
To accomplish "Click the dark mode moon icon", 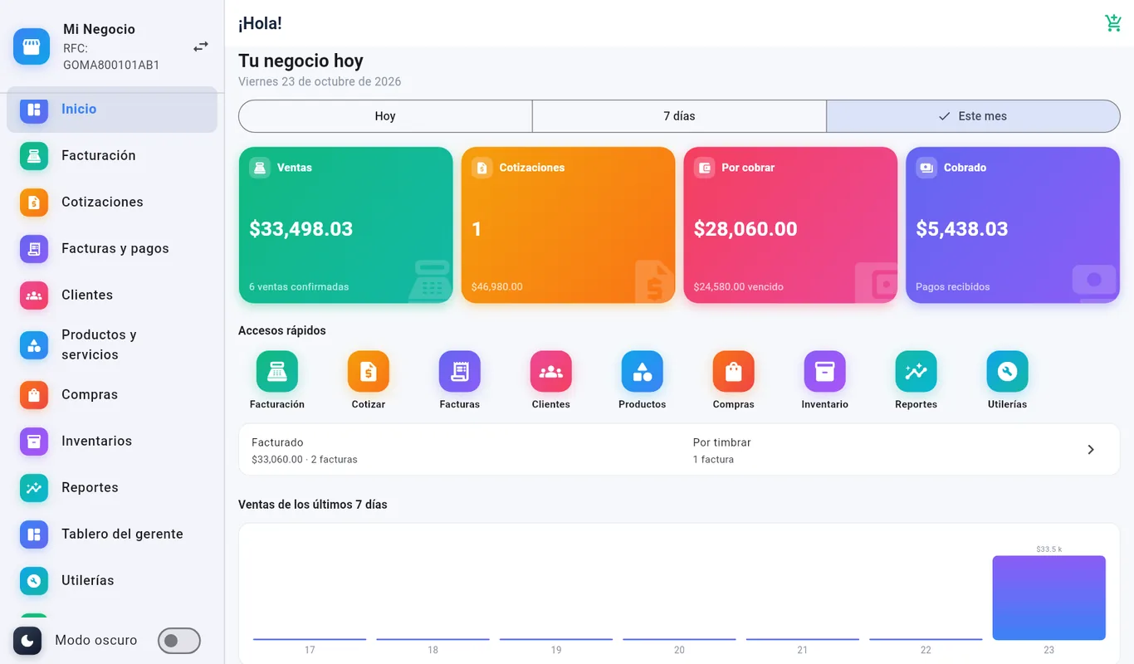I will pos(27,641).
